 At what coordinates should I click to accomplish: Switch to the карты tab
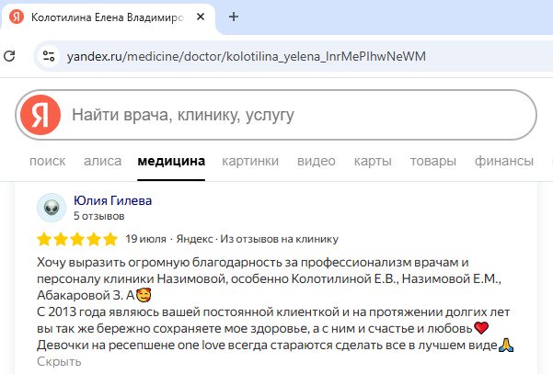pos(373,161)
